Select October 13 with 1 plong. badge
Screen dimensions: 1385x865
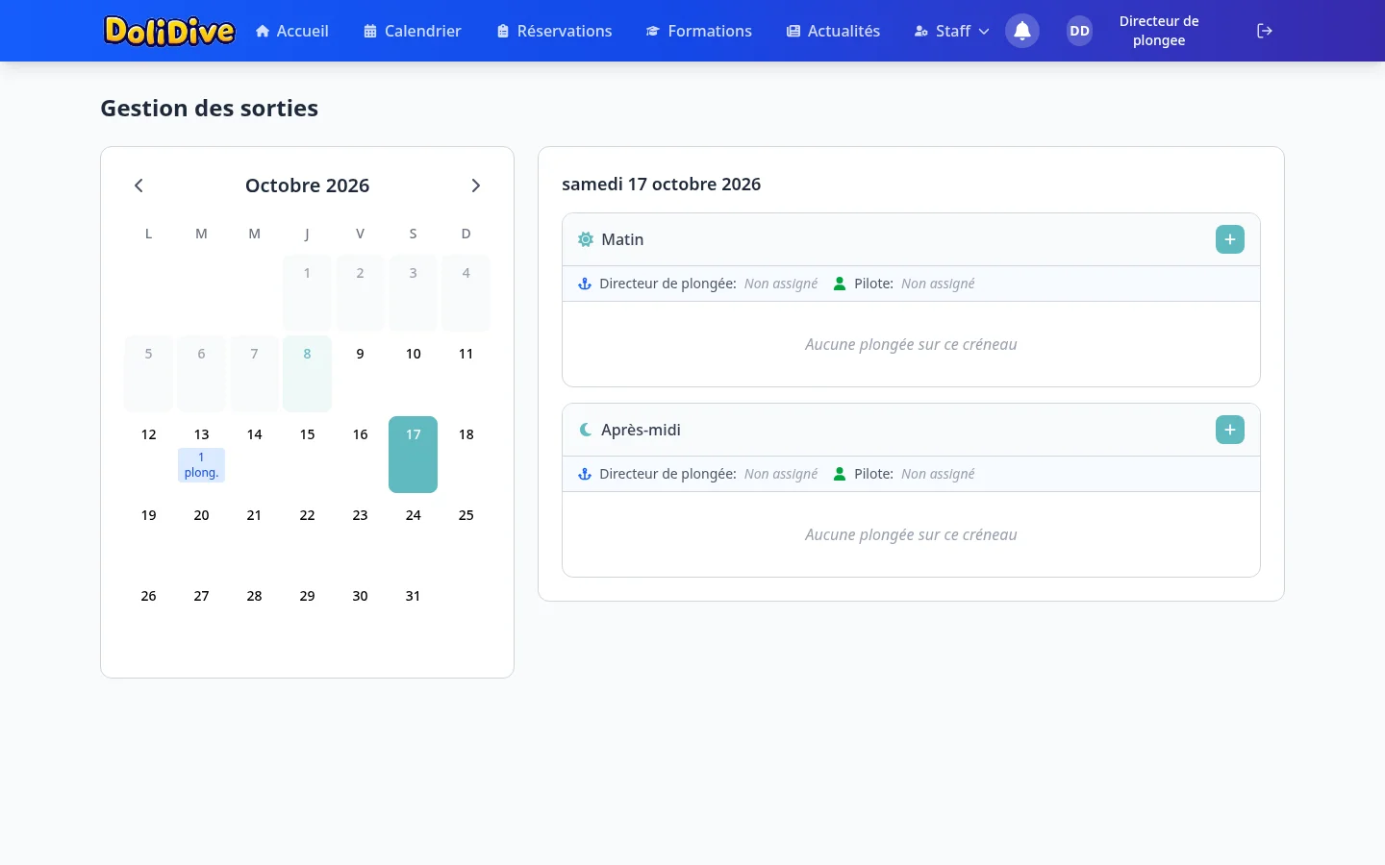tap(201, 455)
